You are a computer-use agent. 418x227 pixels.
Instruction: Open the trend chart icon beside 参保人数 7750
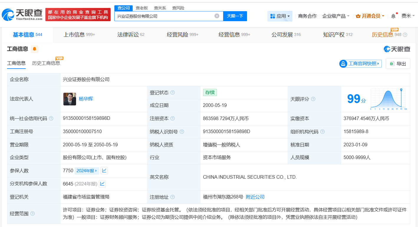104,170
